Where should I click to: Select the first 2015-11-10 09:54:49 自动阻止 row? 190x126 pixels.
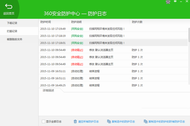pyautogui.click(x=113, y=50)
